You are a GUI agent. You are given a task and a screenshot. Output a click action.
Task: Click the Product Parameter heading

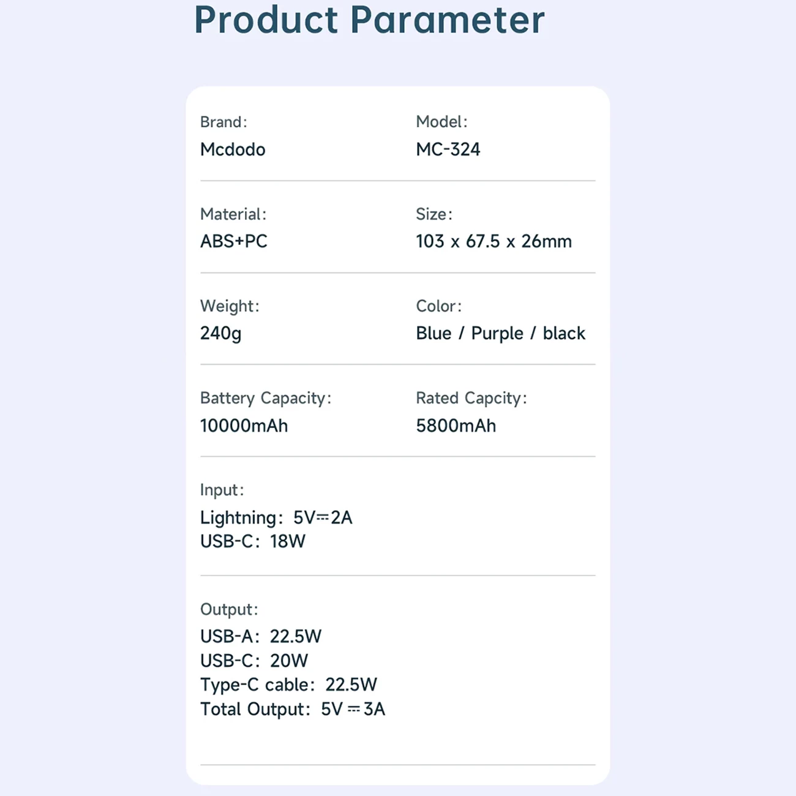click(369, 20)
